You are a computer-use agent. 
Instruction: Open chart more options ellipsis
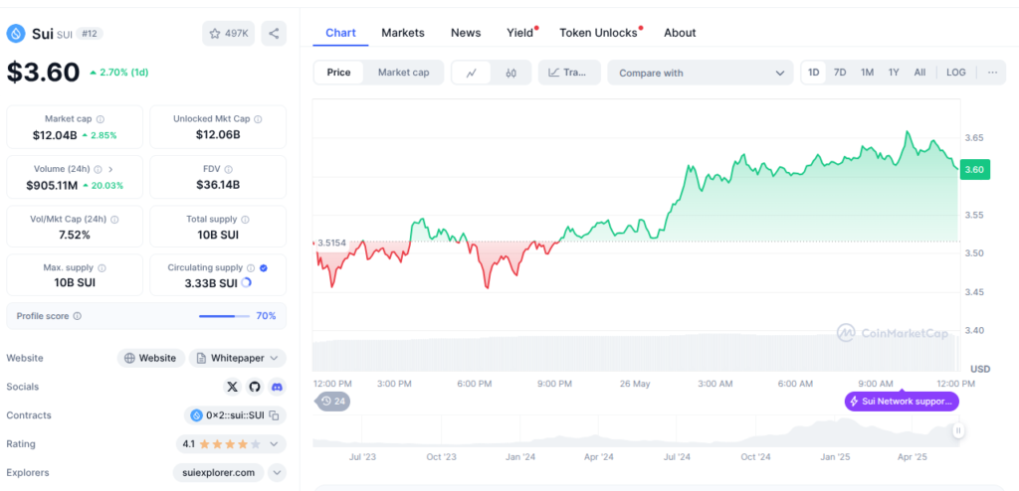(x=992, y=73)
